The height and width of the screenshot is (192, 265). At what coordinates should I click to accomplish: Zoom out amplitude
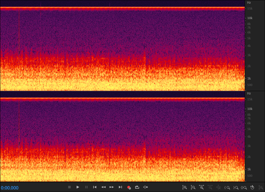click(x=193, y=187)
